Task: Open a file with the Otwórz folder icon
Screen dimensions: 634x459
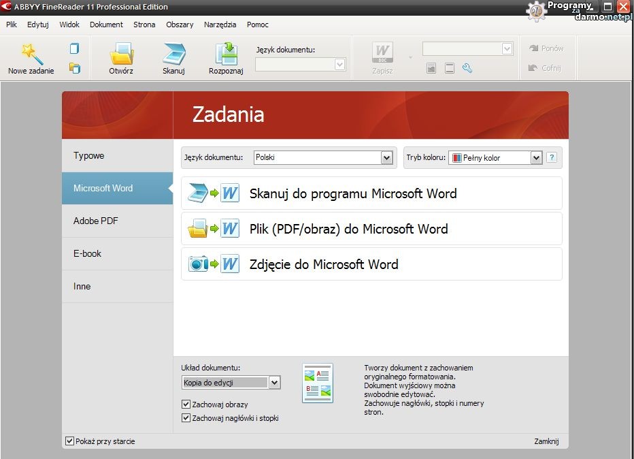Action: [x=121, y=54]
